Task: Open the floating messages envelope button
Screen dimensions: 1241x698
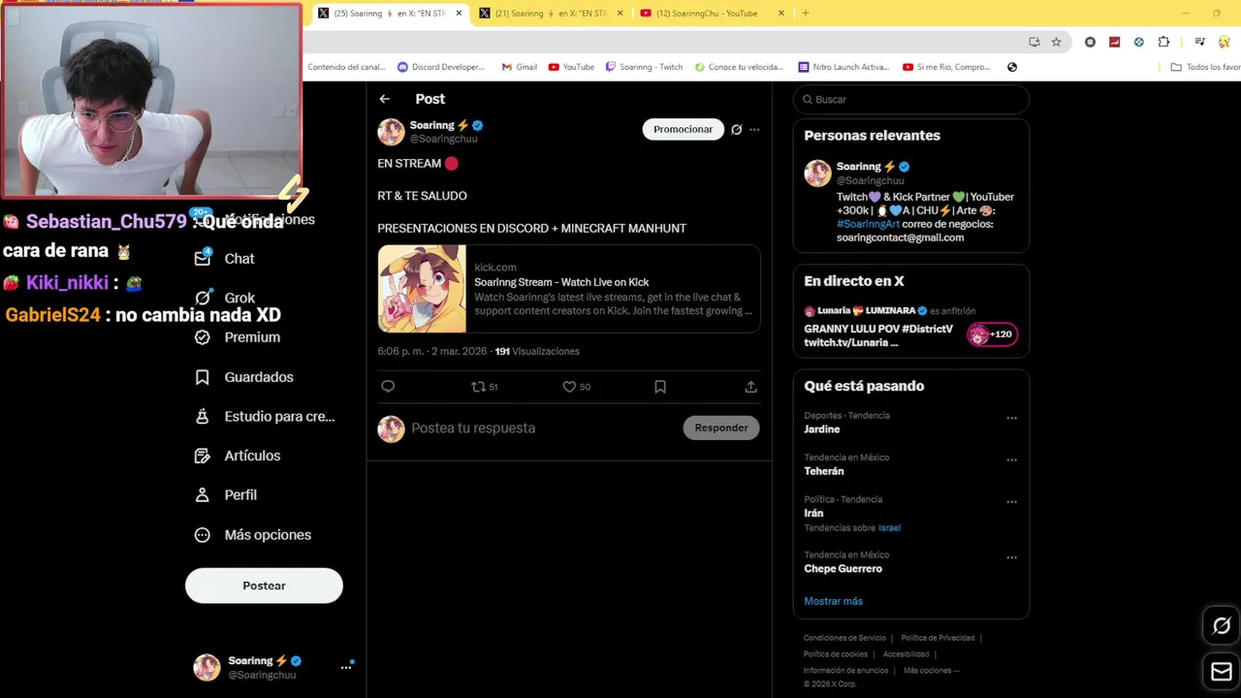Action: [x=1222, y=671]
